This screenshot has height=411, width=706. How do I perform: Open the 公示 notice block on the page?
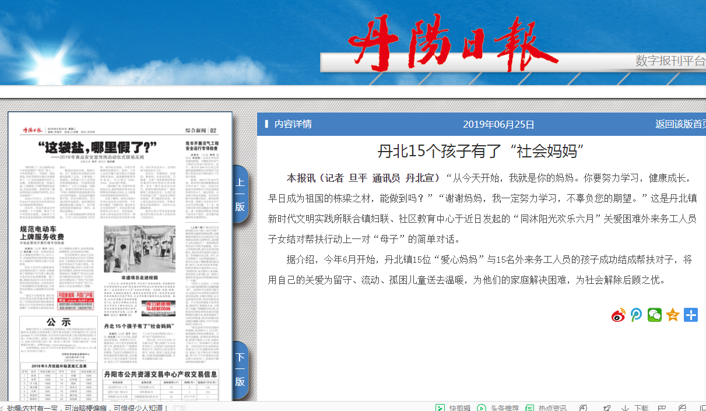[x=58, y=322]
